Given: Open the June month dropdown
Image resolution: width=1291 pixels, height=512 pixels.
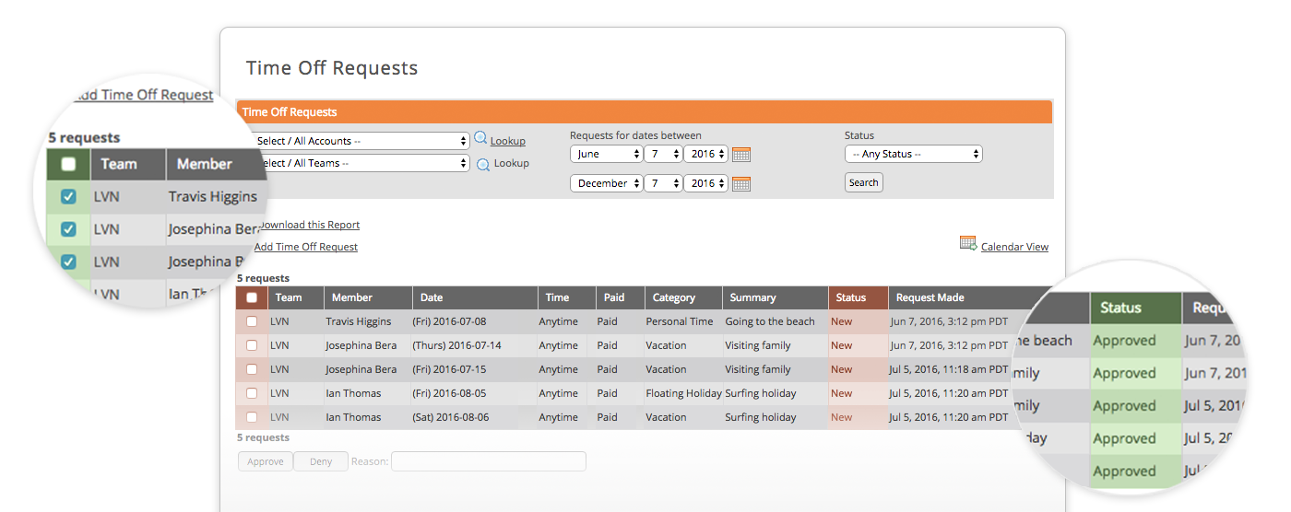Looking at the screenshot, I should pyautogui.click(x=606, y=154).
